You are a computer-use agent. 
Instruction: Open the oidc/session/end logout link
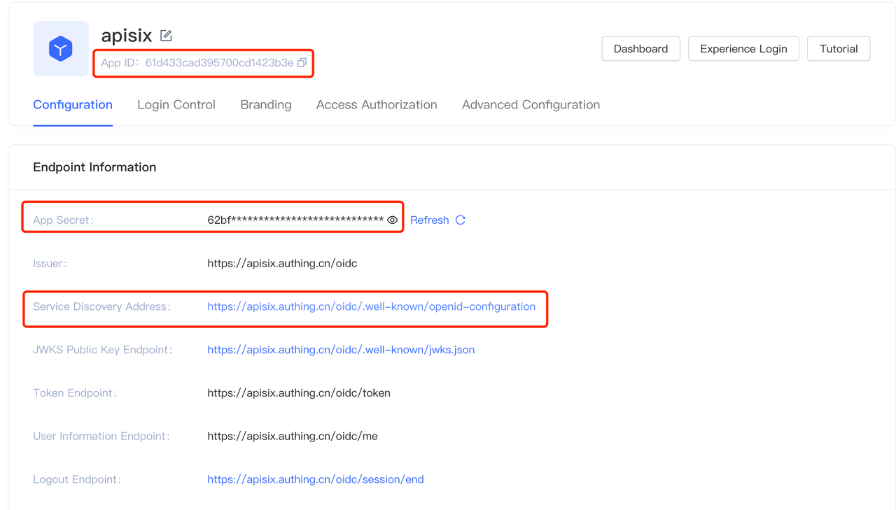pyautogui.click(x=316, y=479)
